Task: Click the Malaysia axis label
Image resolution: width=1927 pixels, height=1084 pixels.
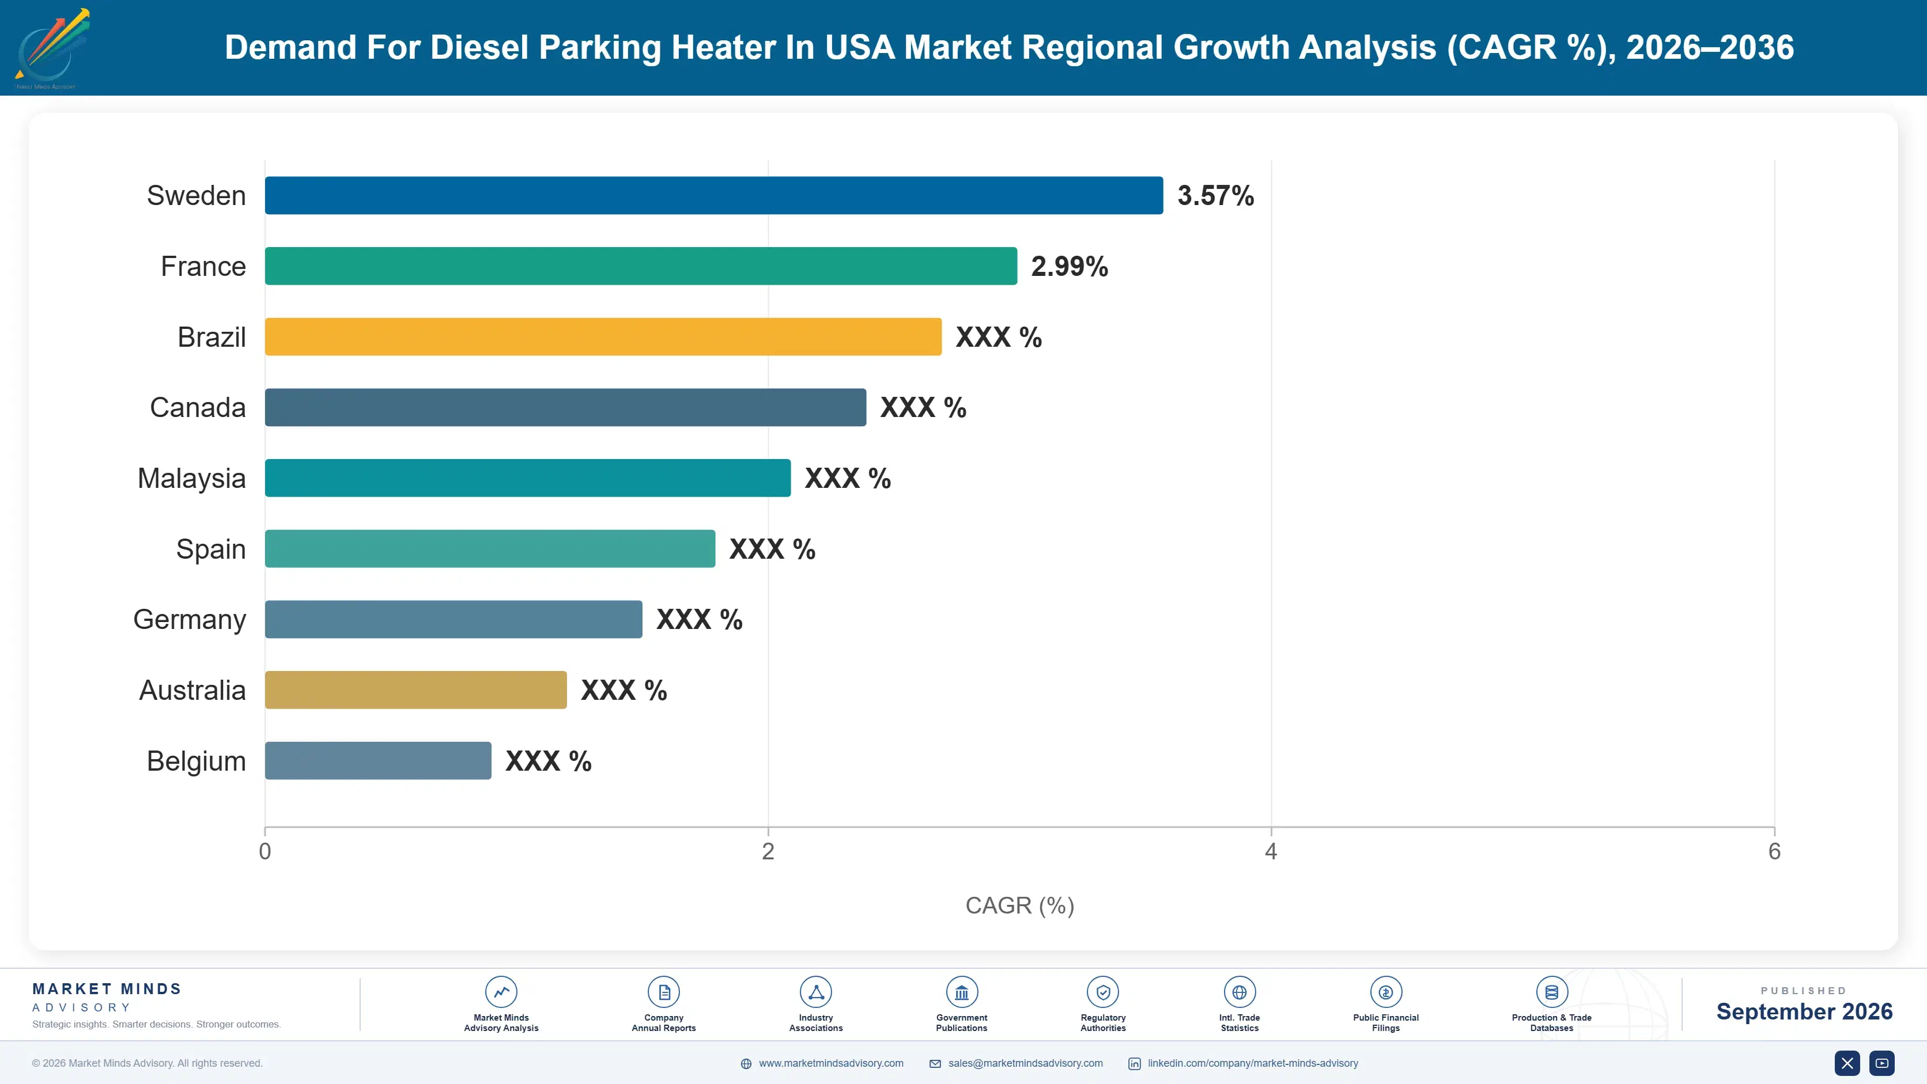Action: 191,479
